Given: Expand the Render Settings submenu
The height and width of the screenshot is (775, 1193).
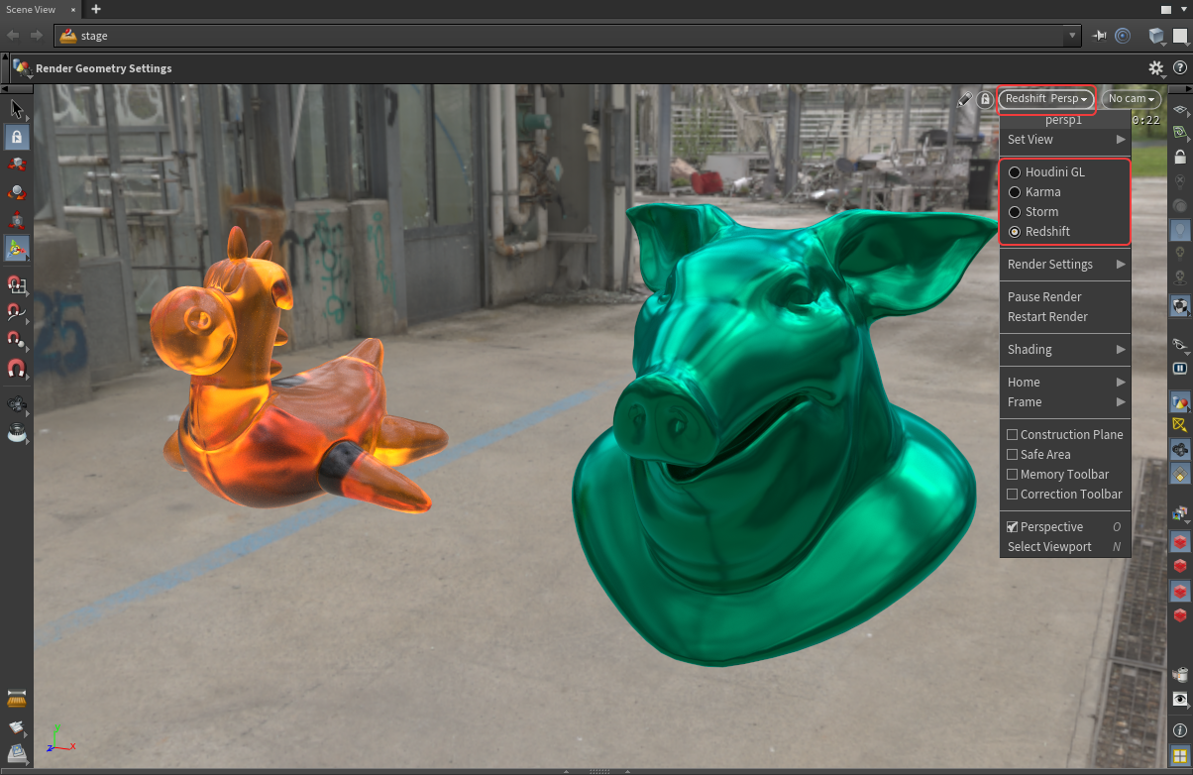Looking at the screenshot, I should [x=1065, y=265].
